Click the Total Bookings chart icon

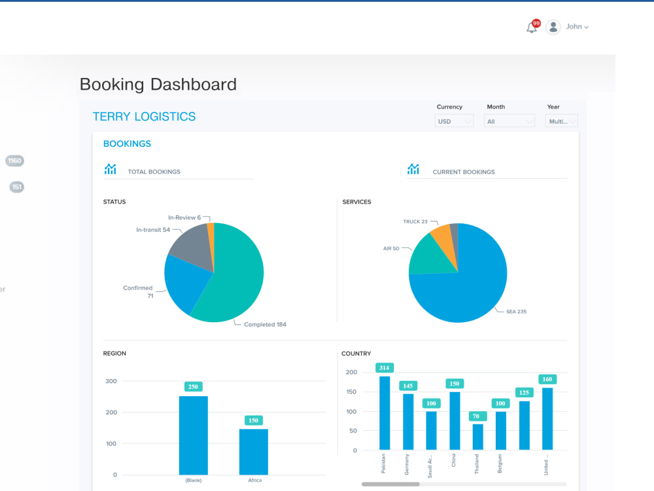click(x=110, y=168)
